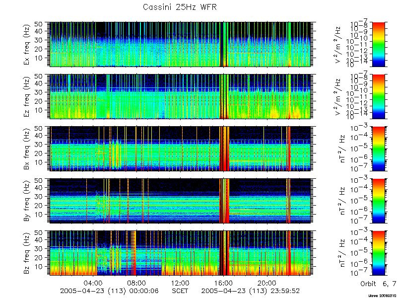Click the nT²/Hz unit label of the Bx color bar
Image resolution: width=397 pixels, height=298 pixels.
point(343,149)
